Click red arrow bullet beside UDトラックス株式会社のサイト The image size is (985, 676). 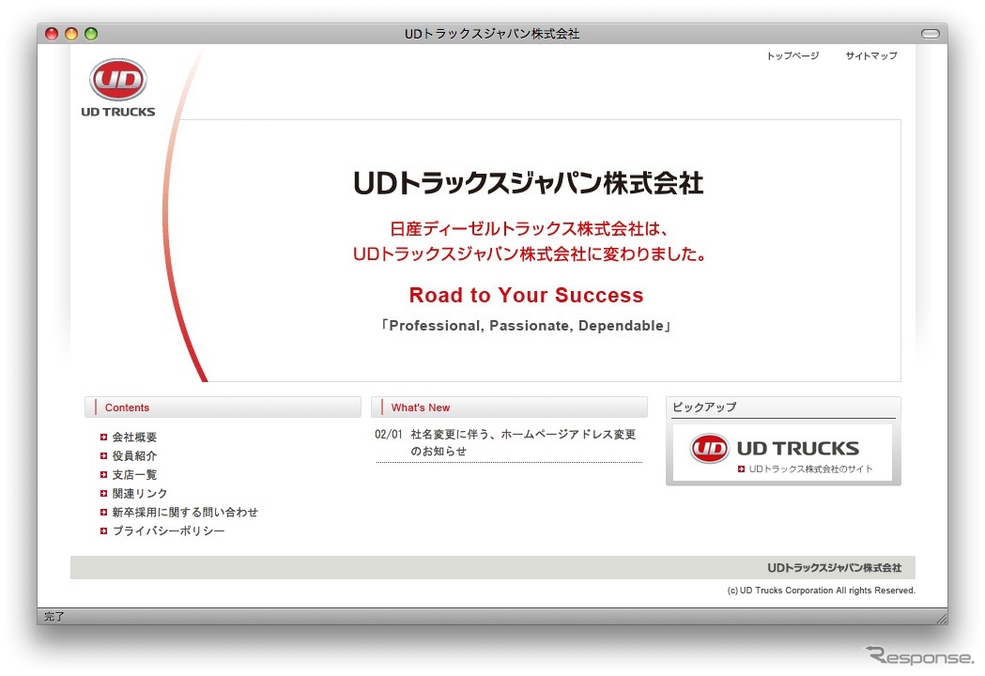click(x=741, y=469)
